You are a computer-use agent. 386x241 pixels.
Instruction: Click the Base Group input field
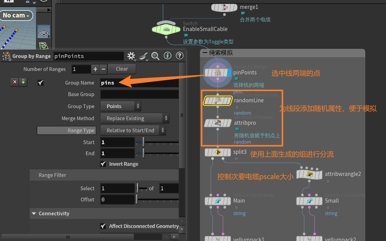click(x=139, y=94)
